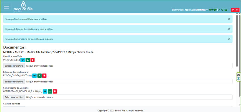Click the Salir logout button
241x112 pixels.
[x=235, y=9]
